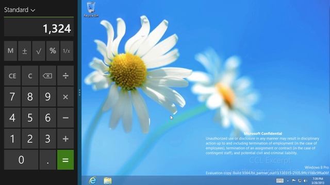
Task: Clear all with the C button
Action: [x=30, y=76]
